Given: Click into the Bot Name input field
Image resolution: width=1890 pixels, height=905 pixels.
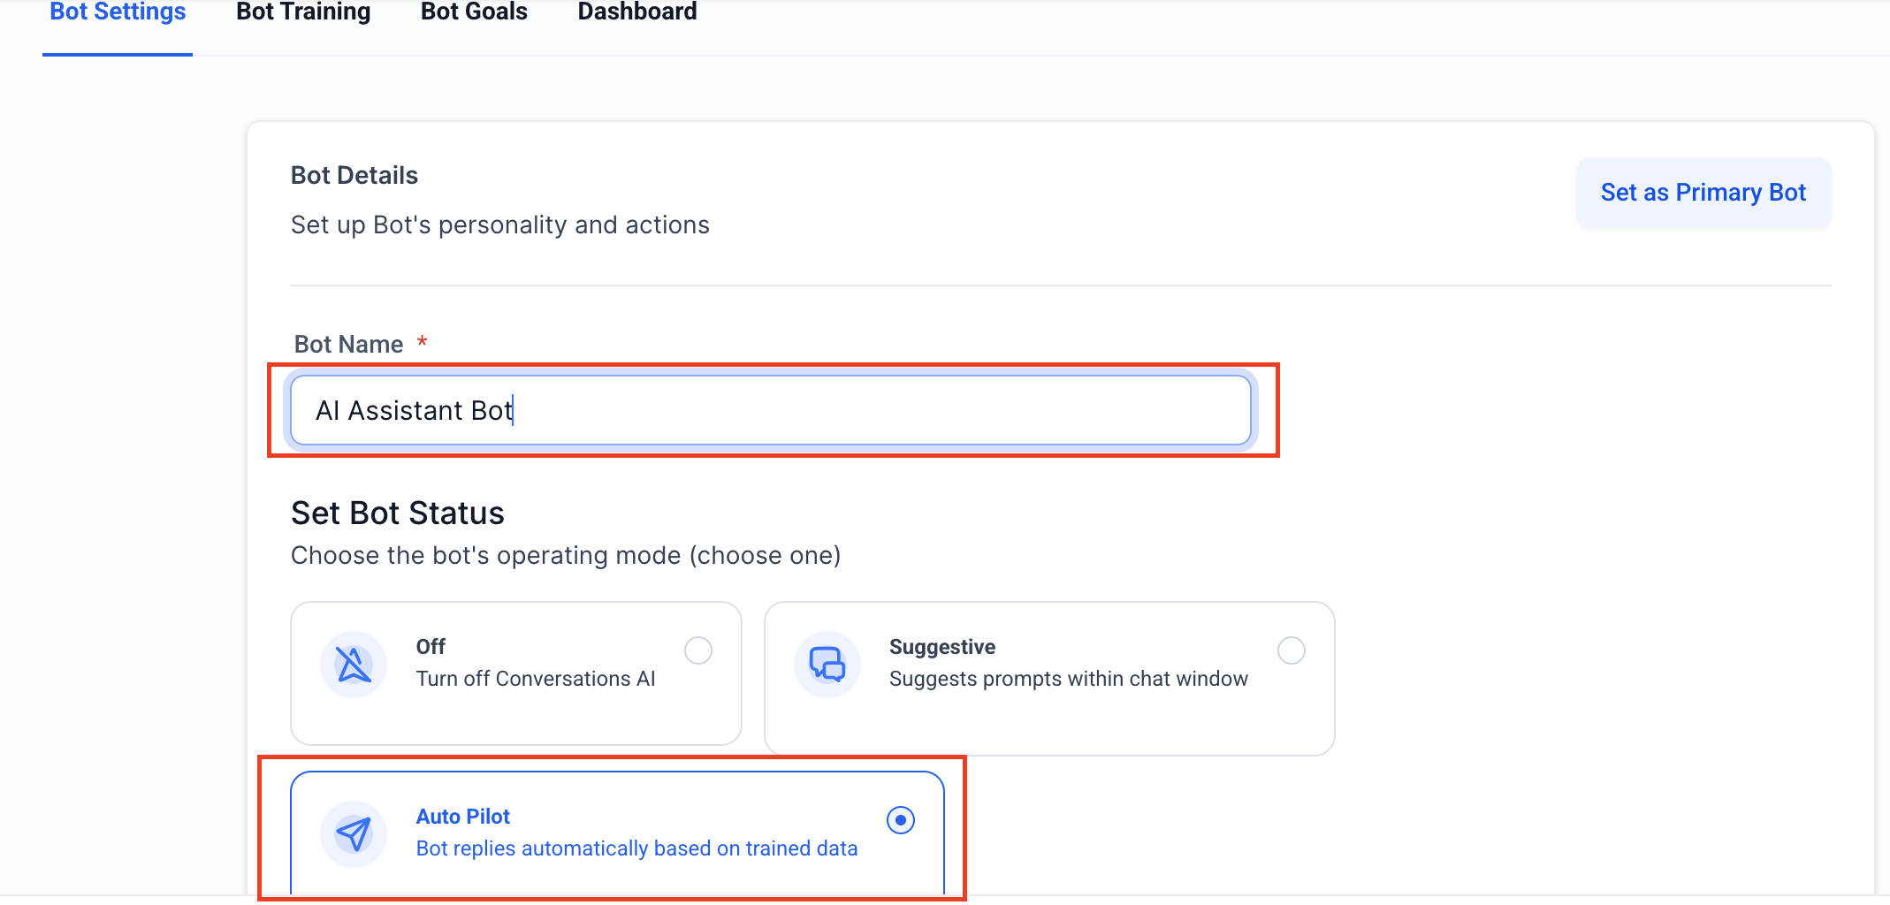Looking at the screenshot, I should coord(770,410).
